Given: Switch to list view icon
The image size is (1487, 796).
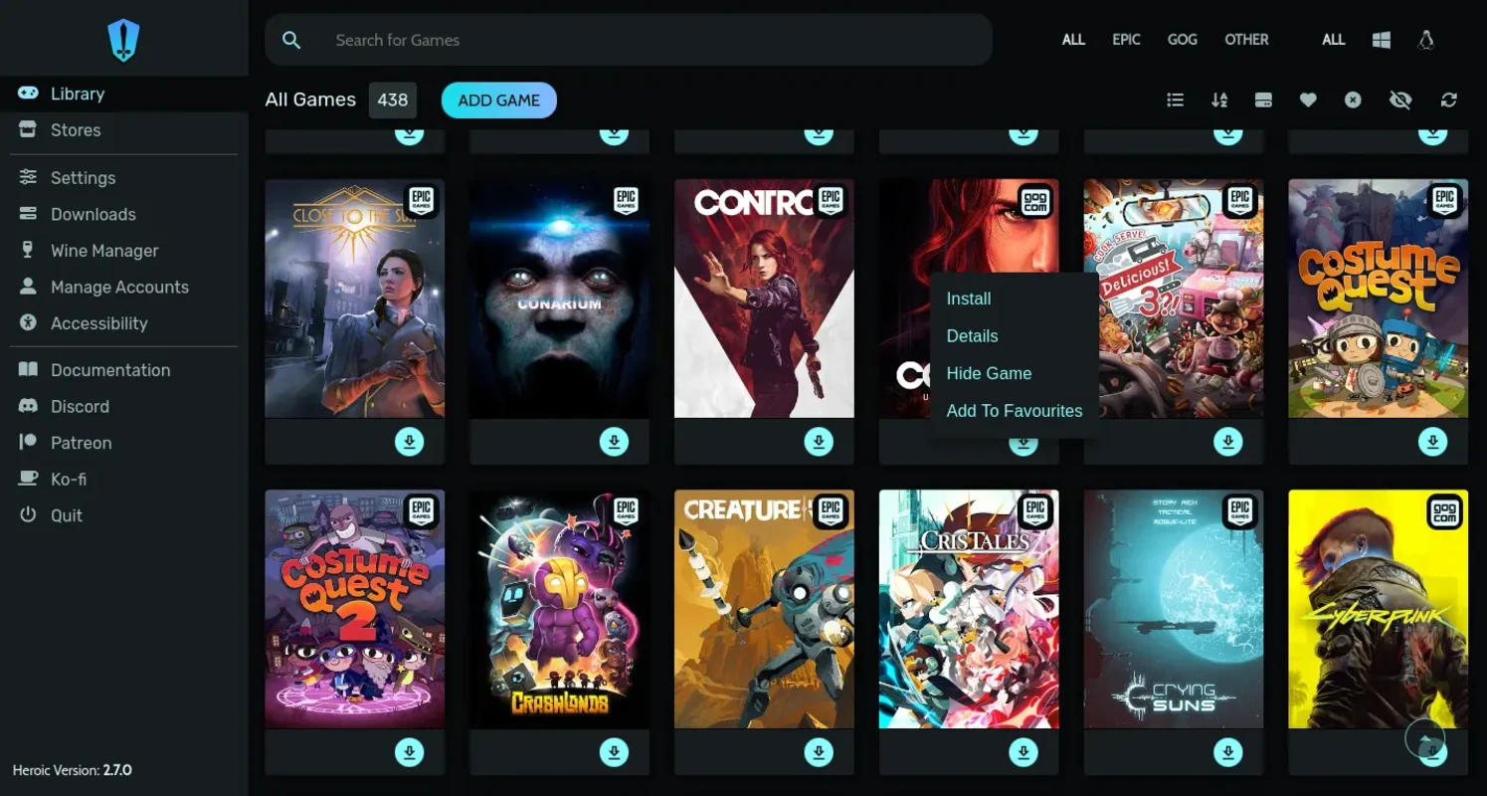Looking at the screenshot, I should tap(1175, 99).
